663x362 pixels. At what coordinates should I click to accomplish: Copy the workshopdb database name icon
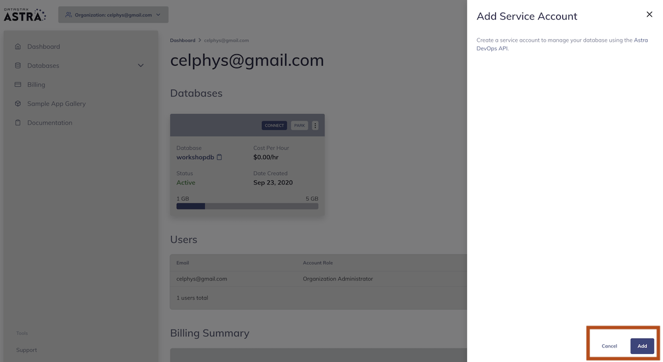click(x=219, y=157)
